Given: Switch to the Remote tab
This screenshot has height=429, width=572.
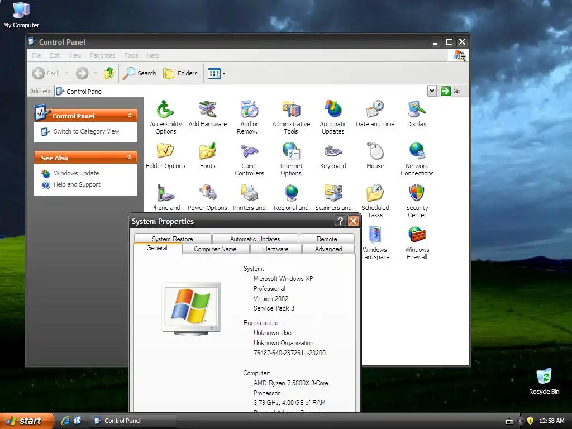Looking at the screenshot, I should coord(327,239).
